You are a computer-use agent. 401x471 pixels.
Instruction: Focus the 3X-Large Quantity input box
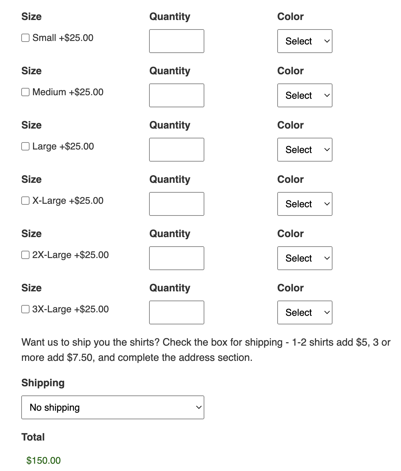pyautogui.click(x=176, y=313)
